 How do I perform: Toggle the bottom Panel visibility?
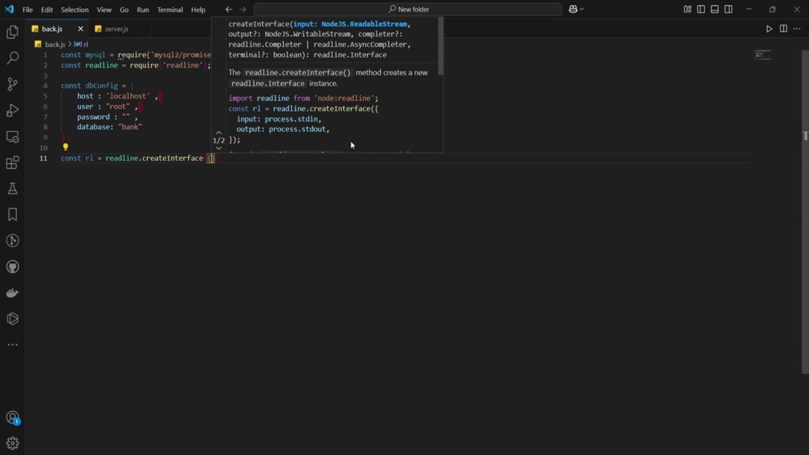(x=715, y=9)
